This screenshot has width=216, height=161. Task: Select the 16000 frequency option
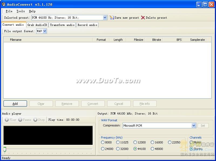click(x=152, y=142)
